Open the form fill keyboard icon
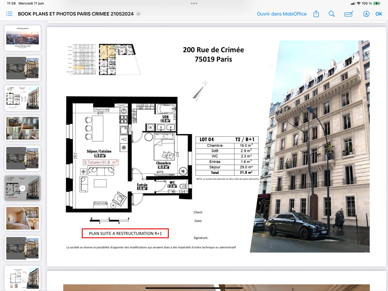 tap(349, 14)
